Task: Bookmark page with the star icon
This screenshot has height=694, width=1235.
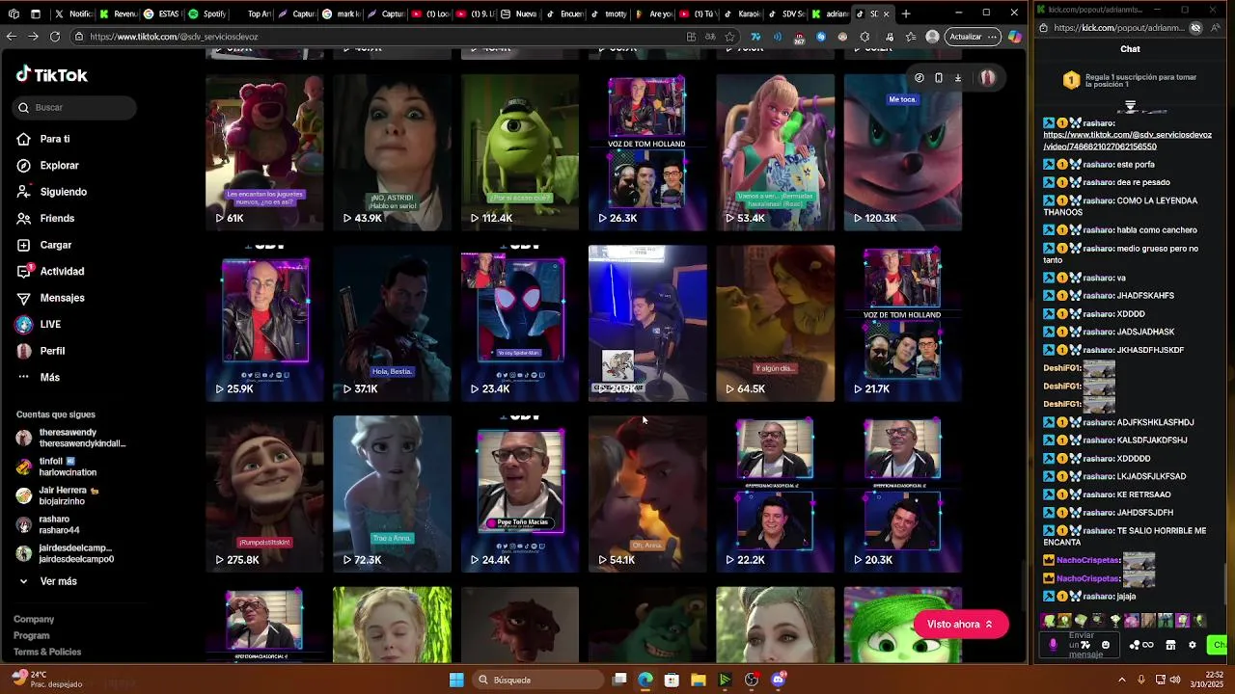Action: (x=729, y=37)
